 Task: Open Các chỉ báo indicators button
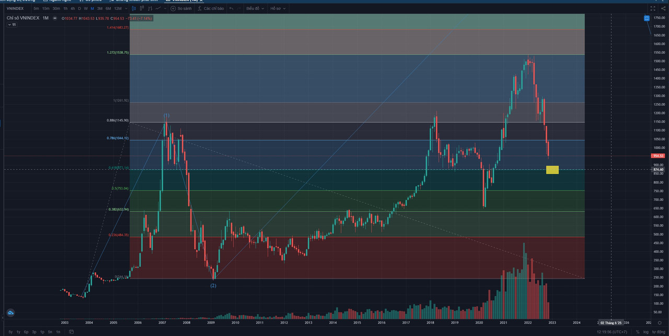211,8
